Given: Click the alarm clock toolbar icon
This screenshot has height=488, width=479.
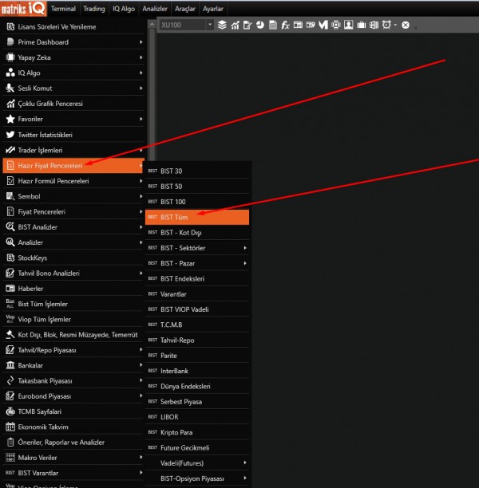Looking at the screenshot, I should click(x=386, y=25).
